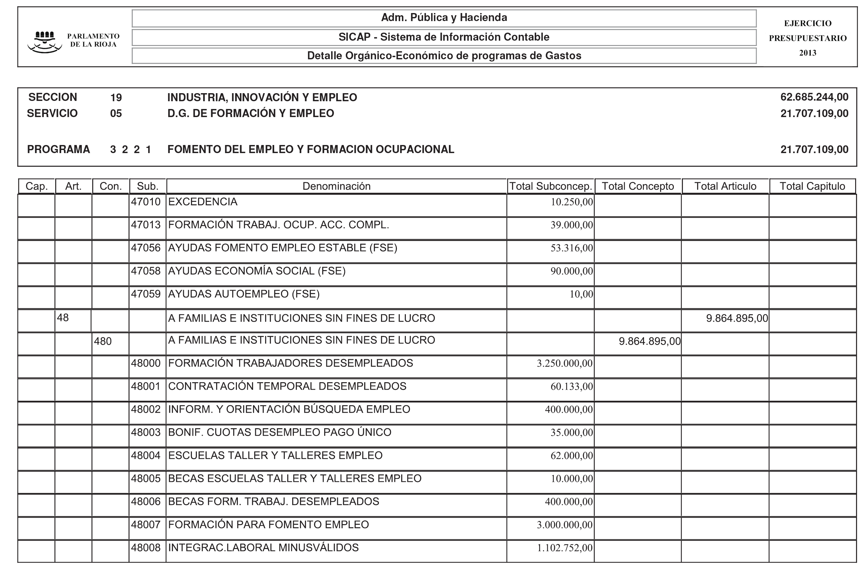The width and height of the screenshot is (862, 576).
Task: Select the section total 62.685.244,00
Action: (x=814, y=97)
